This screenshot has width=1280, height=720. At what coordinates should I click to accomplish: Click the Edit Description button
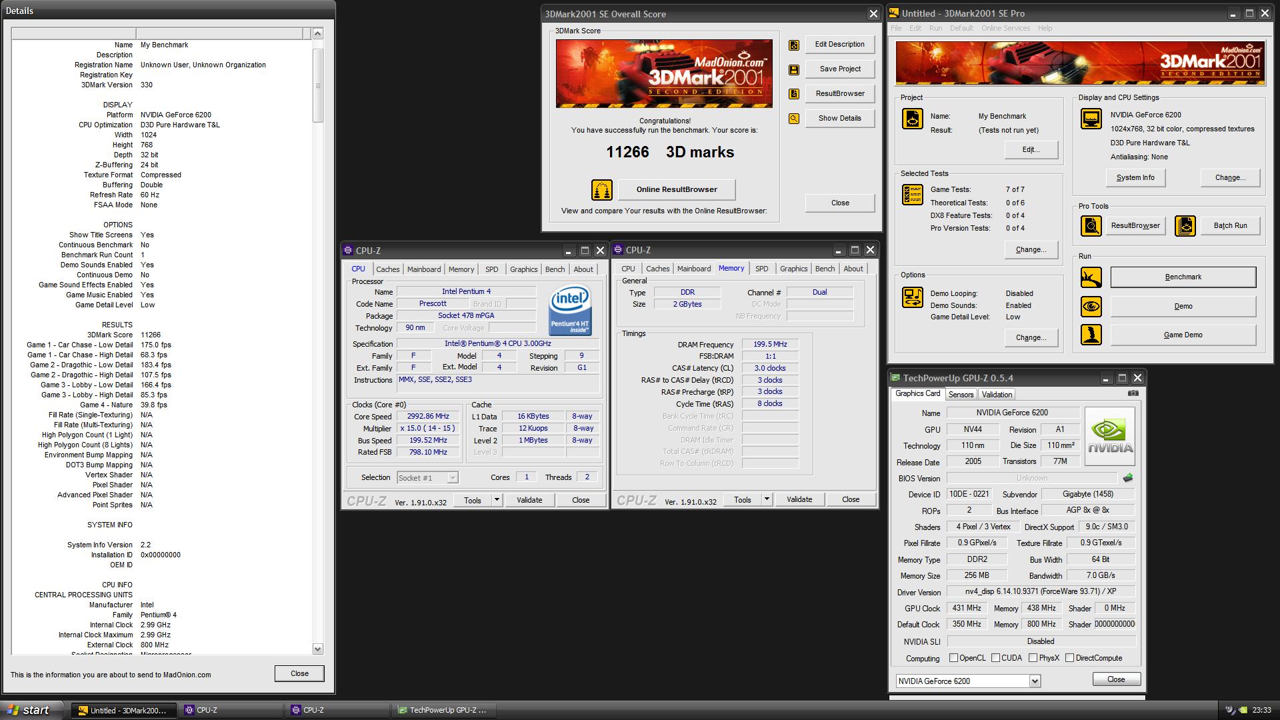840,45
